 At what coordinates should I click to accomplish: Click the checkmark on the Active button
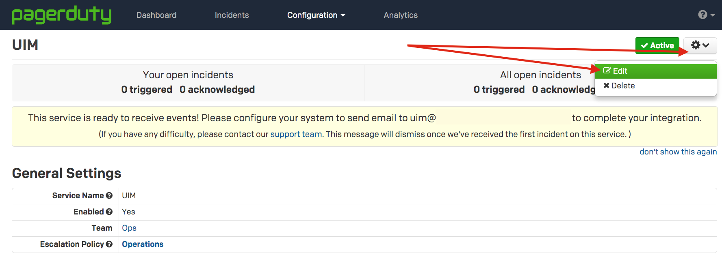pyautogui.click(x=644, y=45)
